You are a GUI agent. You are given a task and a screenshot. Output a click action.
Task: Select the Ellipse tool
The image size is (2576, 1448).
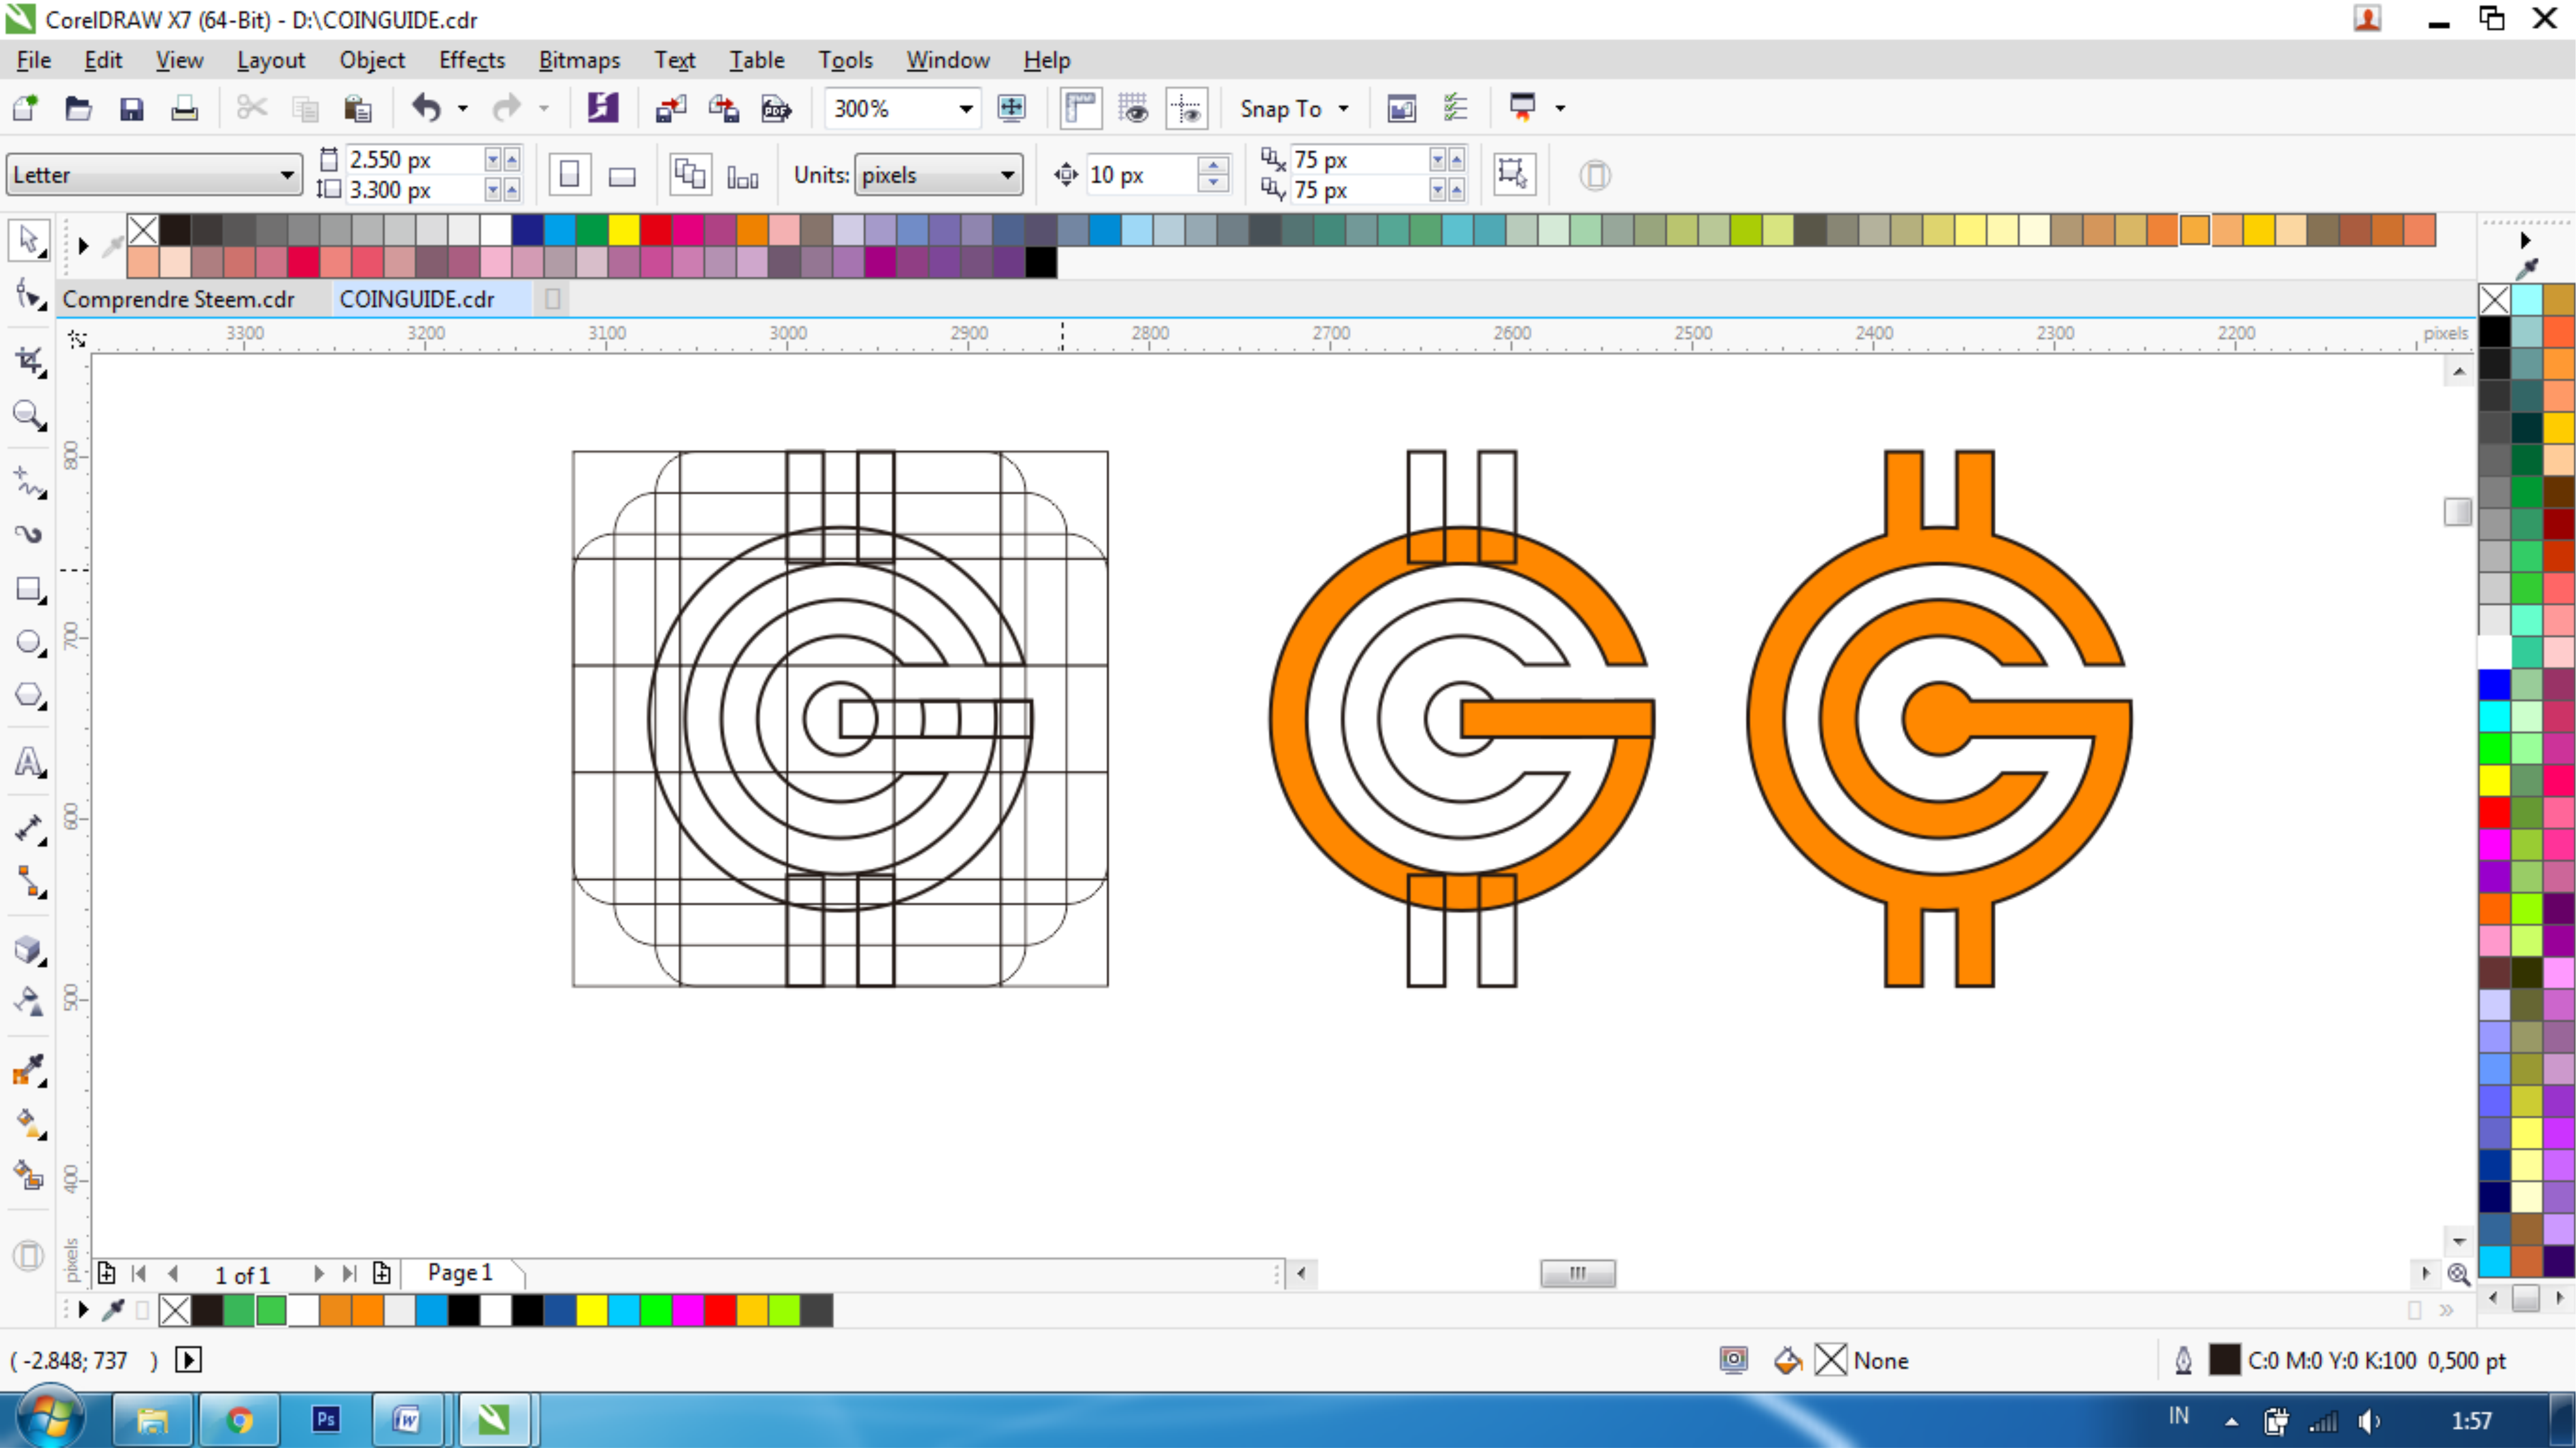point(28,642)
